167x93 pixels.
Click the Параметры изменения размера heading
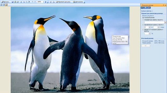click(152, 13)
